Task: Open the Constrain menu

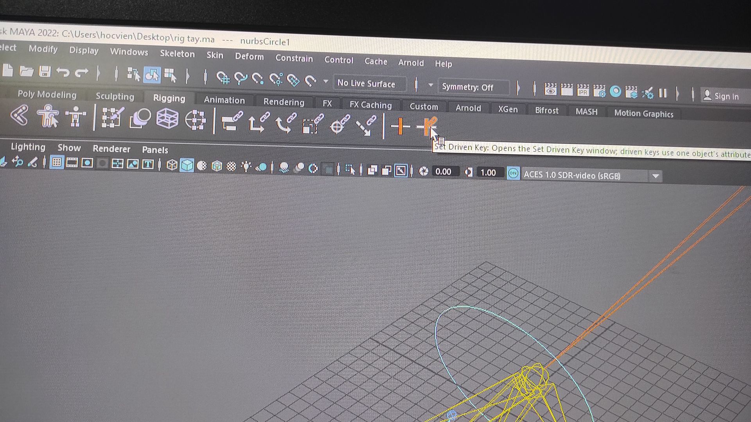Action: [x=294, y=58]
